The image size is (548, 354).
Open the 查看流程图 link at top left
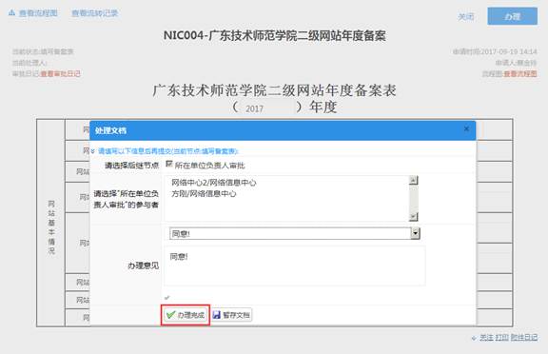(x=38, y=13)
